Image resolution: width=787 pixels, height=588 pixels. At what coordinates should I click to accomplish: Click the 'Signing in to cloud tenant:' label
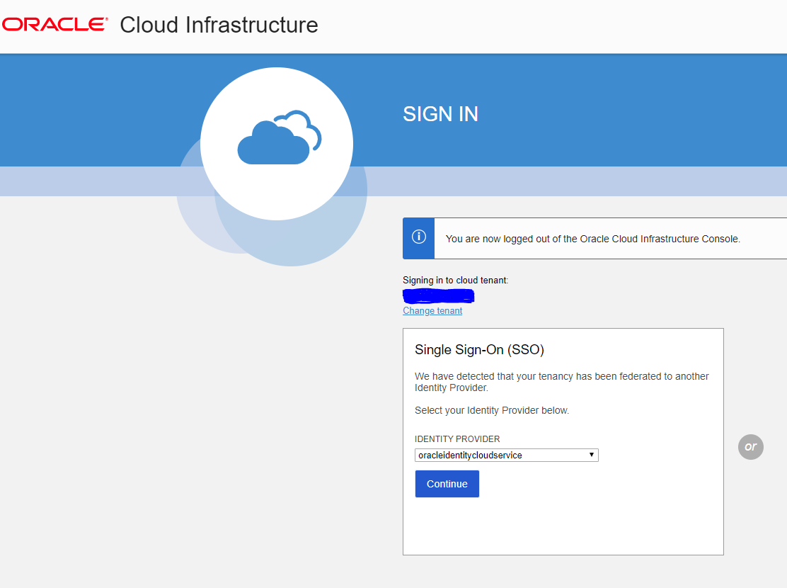[455, 280]
